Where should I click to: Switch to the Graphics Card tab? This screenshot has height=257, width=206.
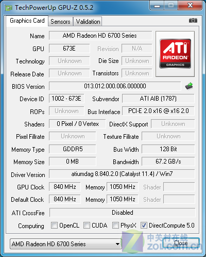pyautogui.click(x=27, y=21)
